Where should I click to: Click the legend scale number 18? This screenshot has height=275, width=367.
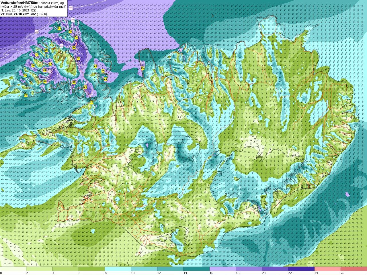238,273
